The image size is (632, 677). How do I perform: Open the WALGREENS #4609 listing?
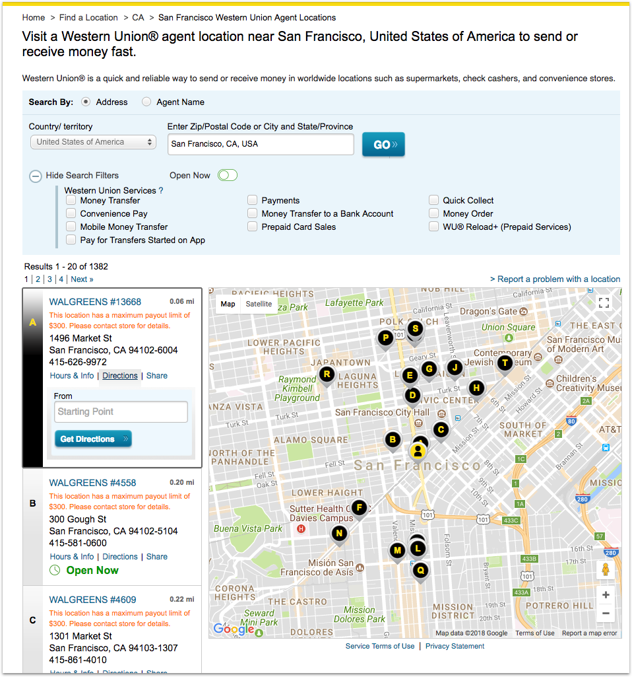point(92,600)
